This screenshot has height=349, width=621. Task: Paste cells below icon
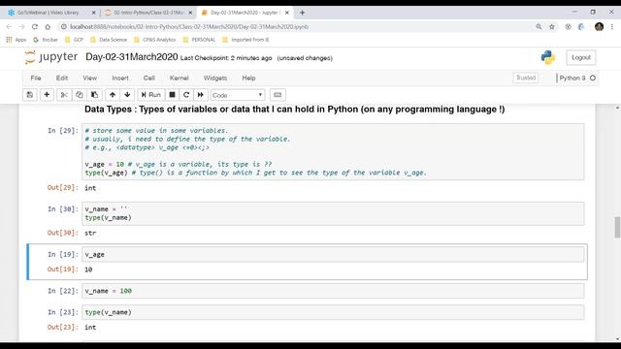(x=94, y=95)
